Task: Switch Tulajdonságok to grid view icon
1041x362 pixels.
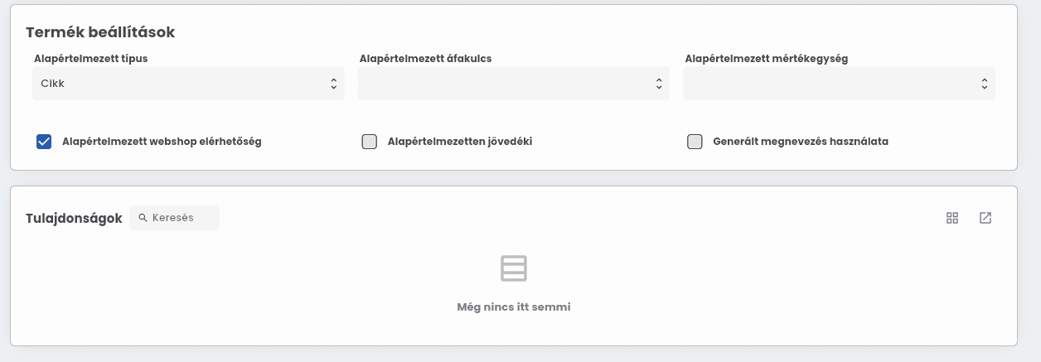Action: (952, 218)
